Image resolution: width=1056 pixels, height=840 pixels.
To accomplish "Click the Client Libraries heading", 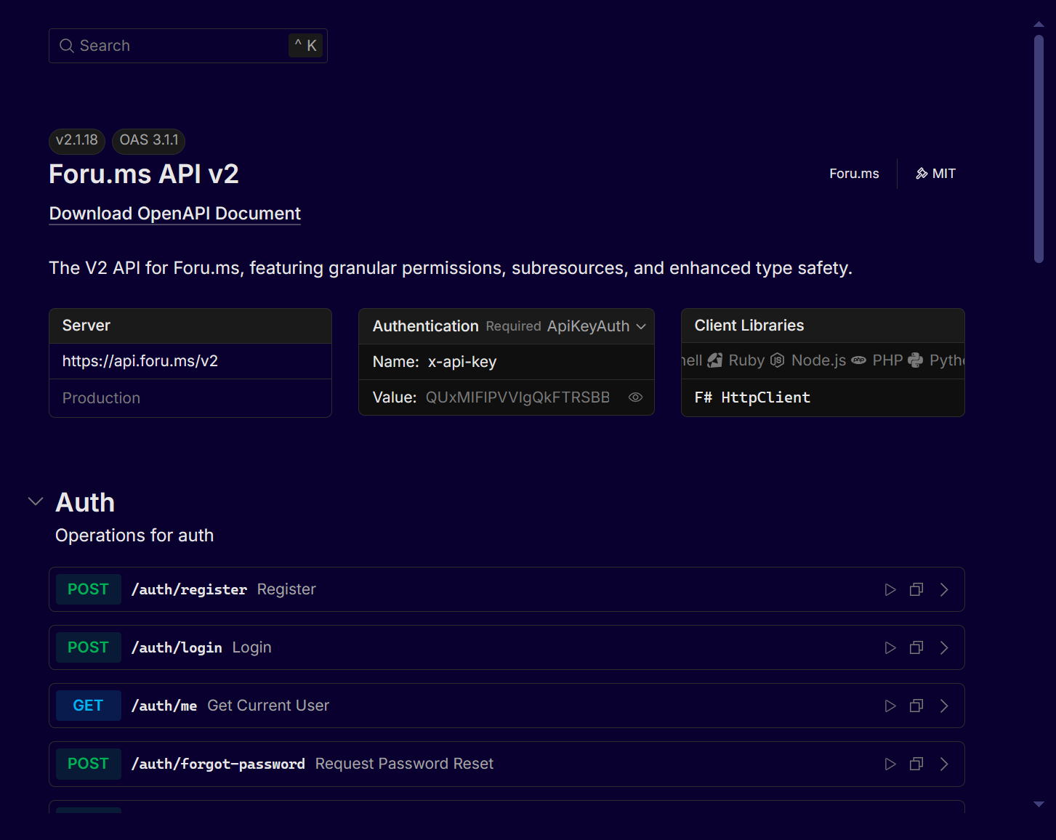I will pos(749,326).
